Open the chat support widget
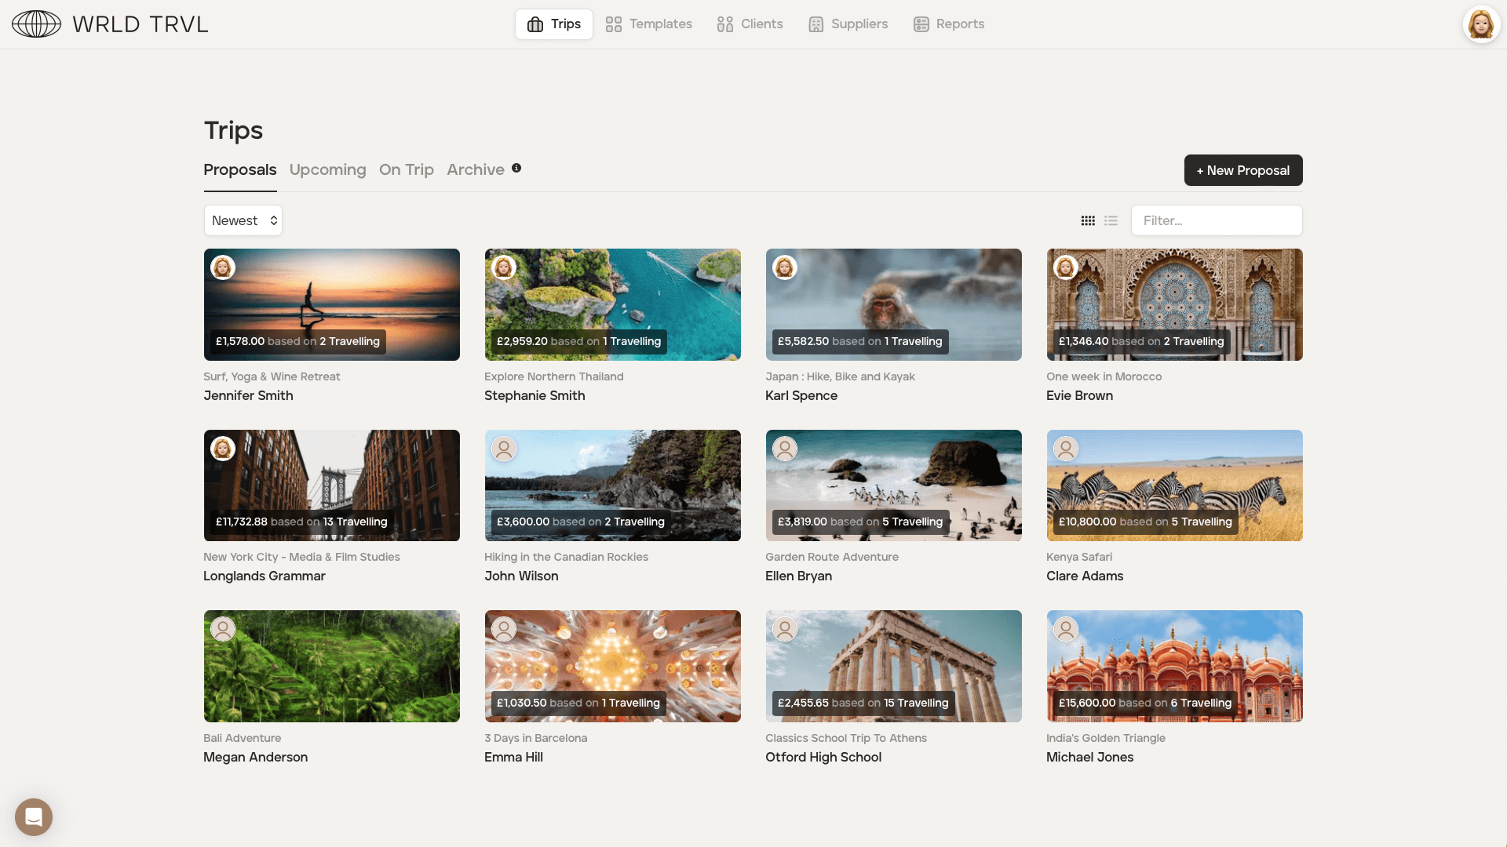This screenshot has width=1507, height=847. point(34,817)
